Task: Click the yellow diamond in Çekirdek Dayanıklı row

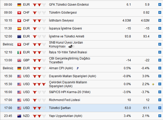Action: click(x=153, y=84)
